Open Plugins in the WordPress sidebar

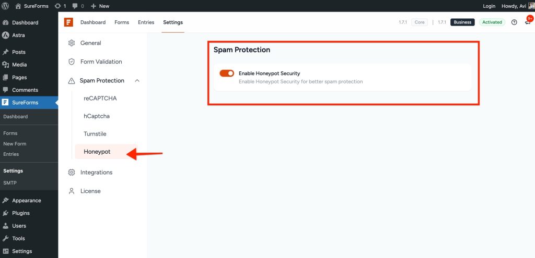pos(21,213)
